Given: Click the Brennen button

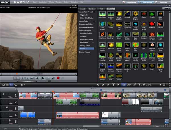Looking at the screenshot, I should (x=163, y=2).
